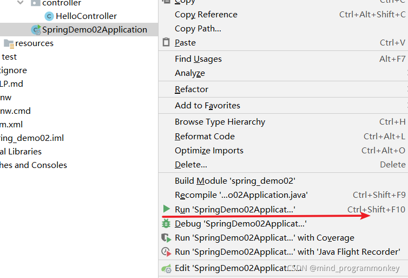Image resolution: width=408 pixels, height=278 pixels.
Task: Choose Run with 'Java Flight Recorder'
Action: click(283, 252)
